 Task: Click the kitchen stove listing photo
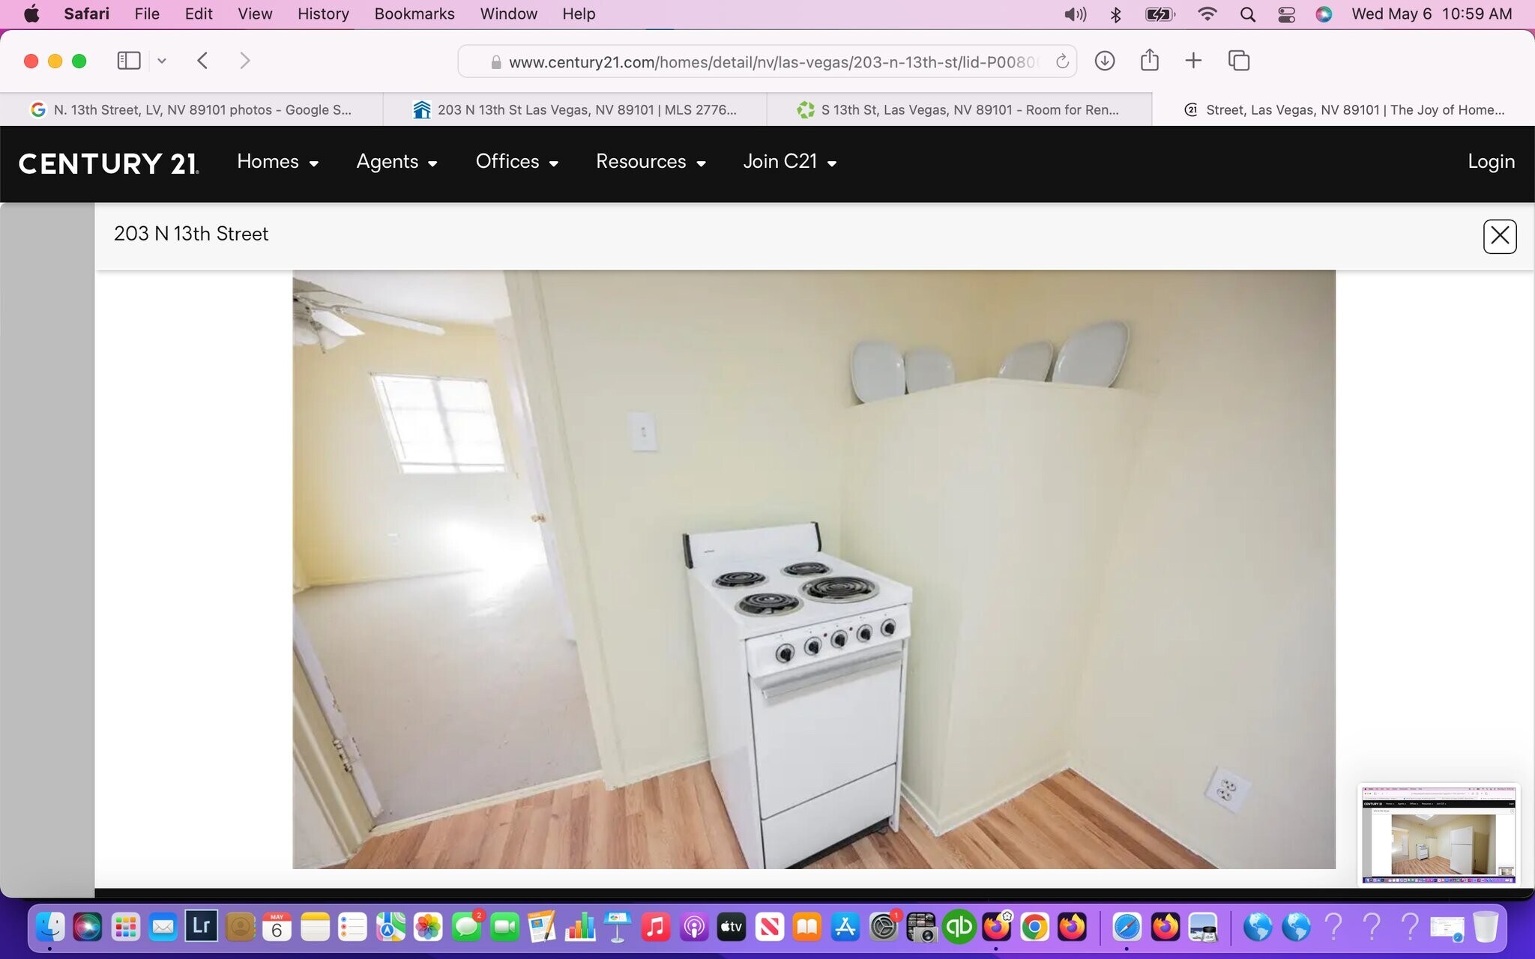[814, 569]
